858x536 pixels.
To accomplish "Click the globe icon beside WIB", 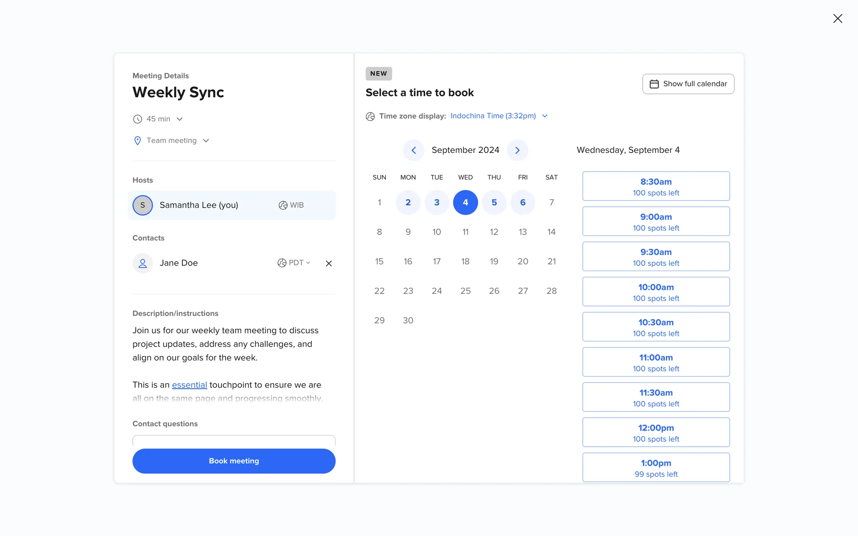I will 283,205.
